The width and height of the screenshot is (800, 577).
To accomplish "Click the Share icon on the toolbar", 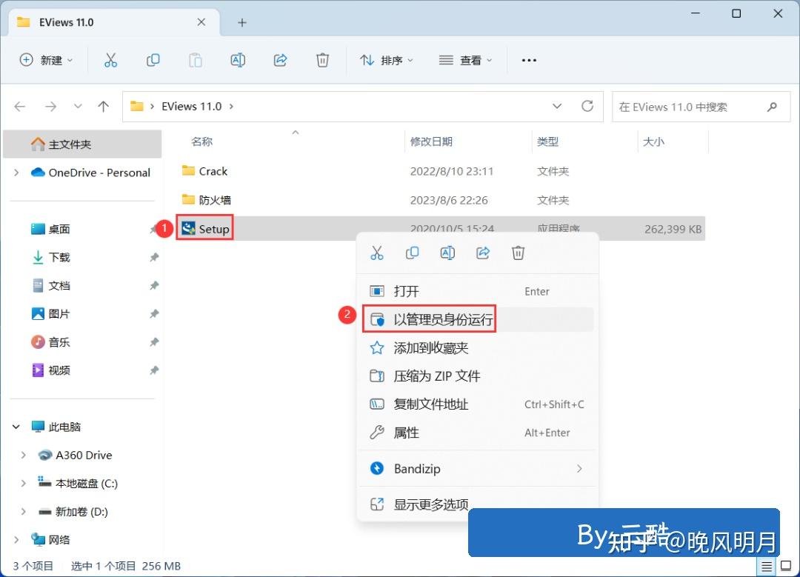I will point(280,60).
